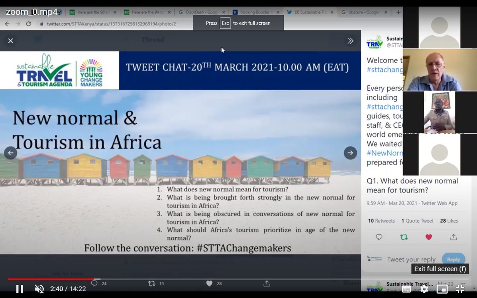Click the share arrow icon under the photo

pos(268,283)
